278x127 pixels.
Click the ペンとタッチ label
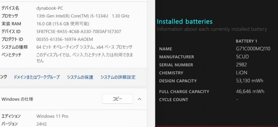coord(11,55)
